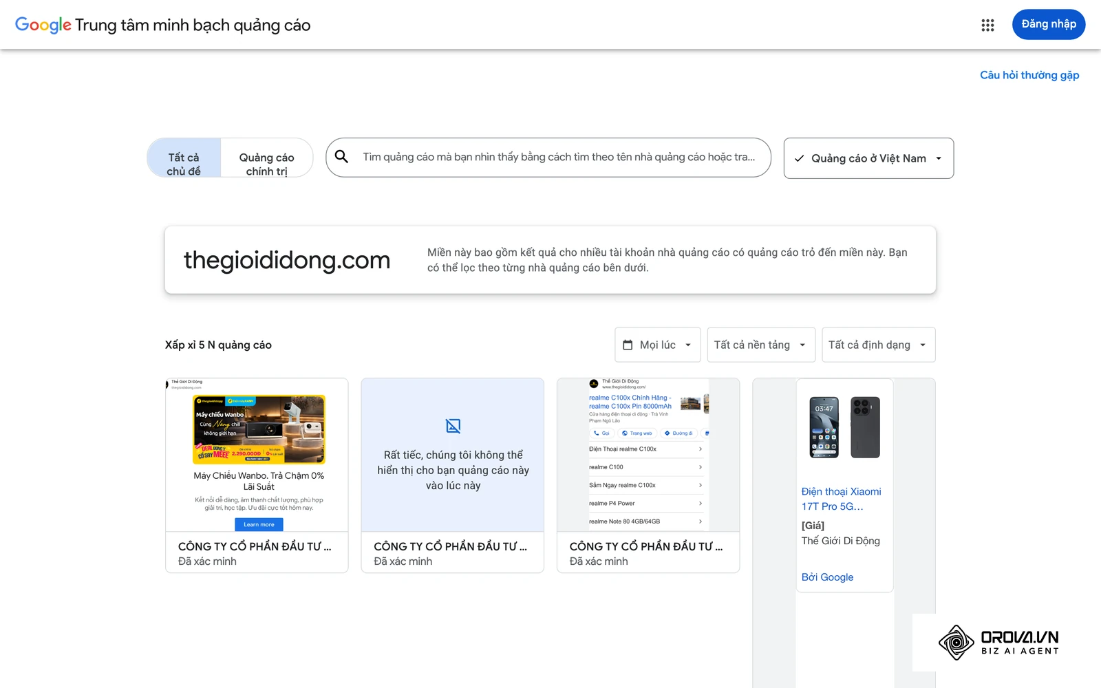Image resolution: width=1101 pixels, height=688 pixels.
Task: Click the thegioididong.com domain heading
Action: click(x=287, y=260)
